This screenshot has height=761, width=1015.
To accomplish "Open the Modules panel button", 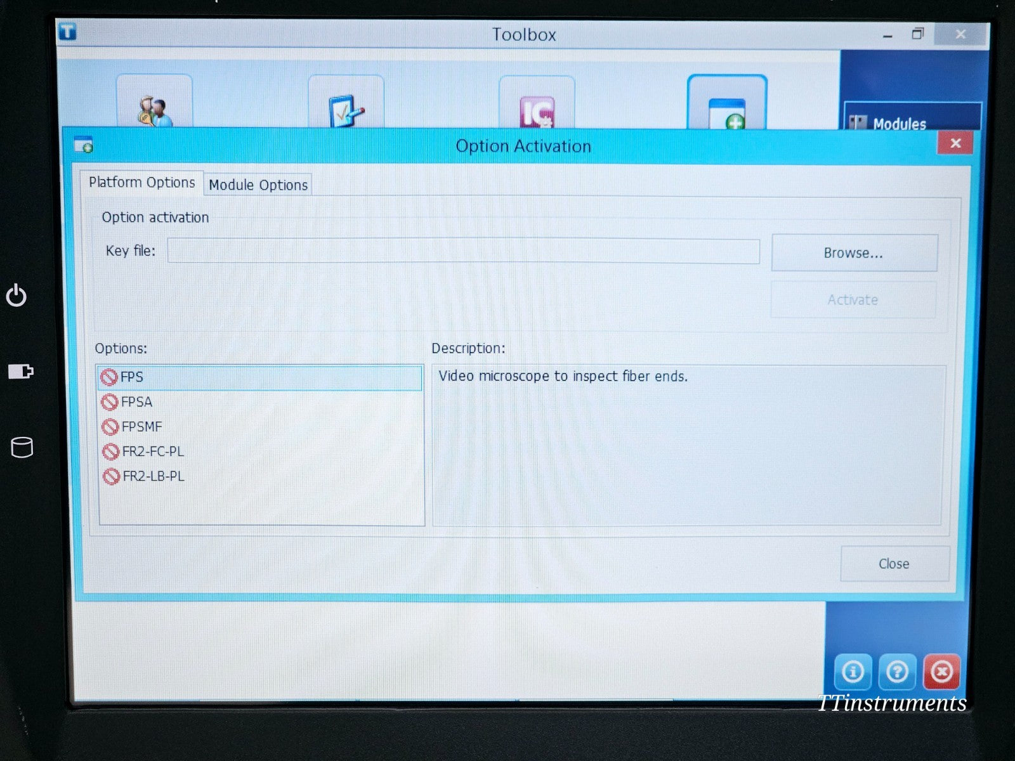I will pos(912,122).
